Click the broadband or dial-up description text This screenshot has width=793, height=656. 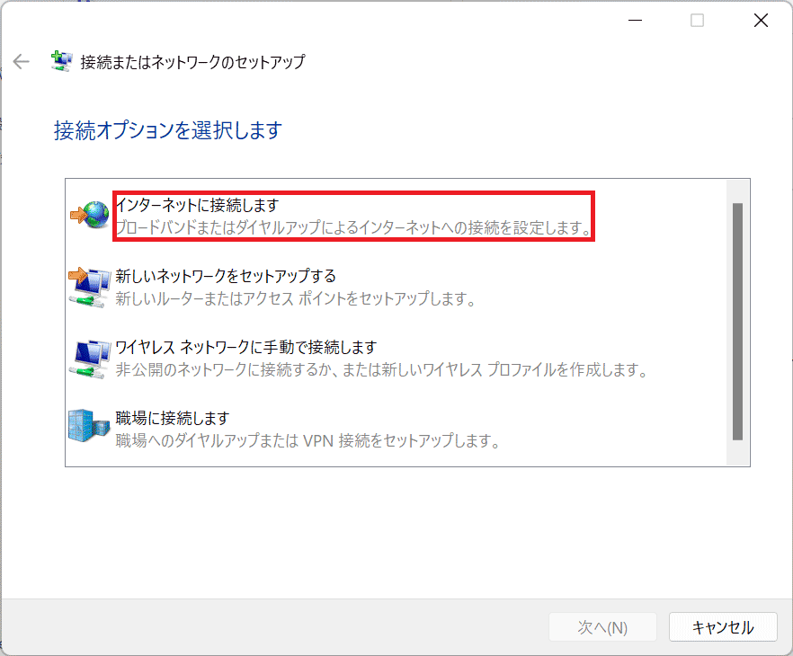click(354, 227)
